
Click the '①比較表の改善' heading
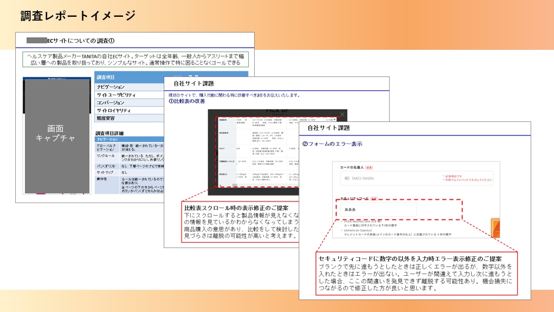click(186, 101)
